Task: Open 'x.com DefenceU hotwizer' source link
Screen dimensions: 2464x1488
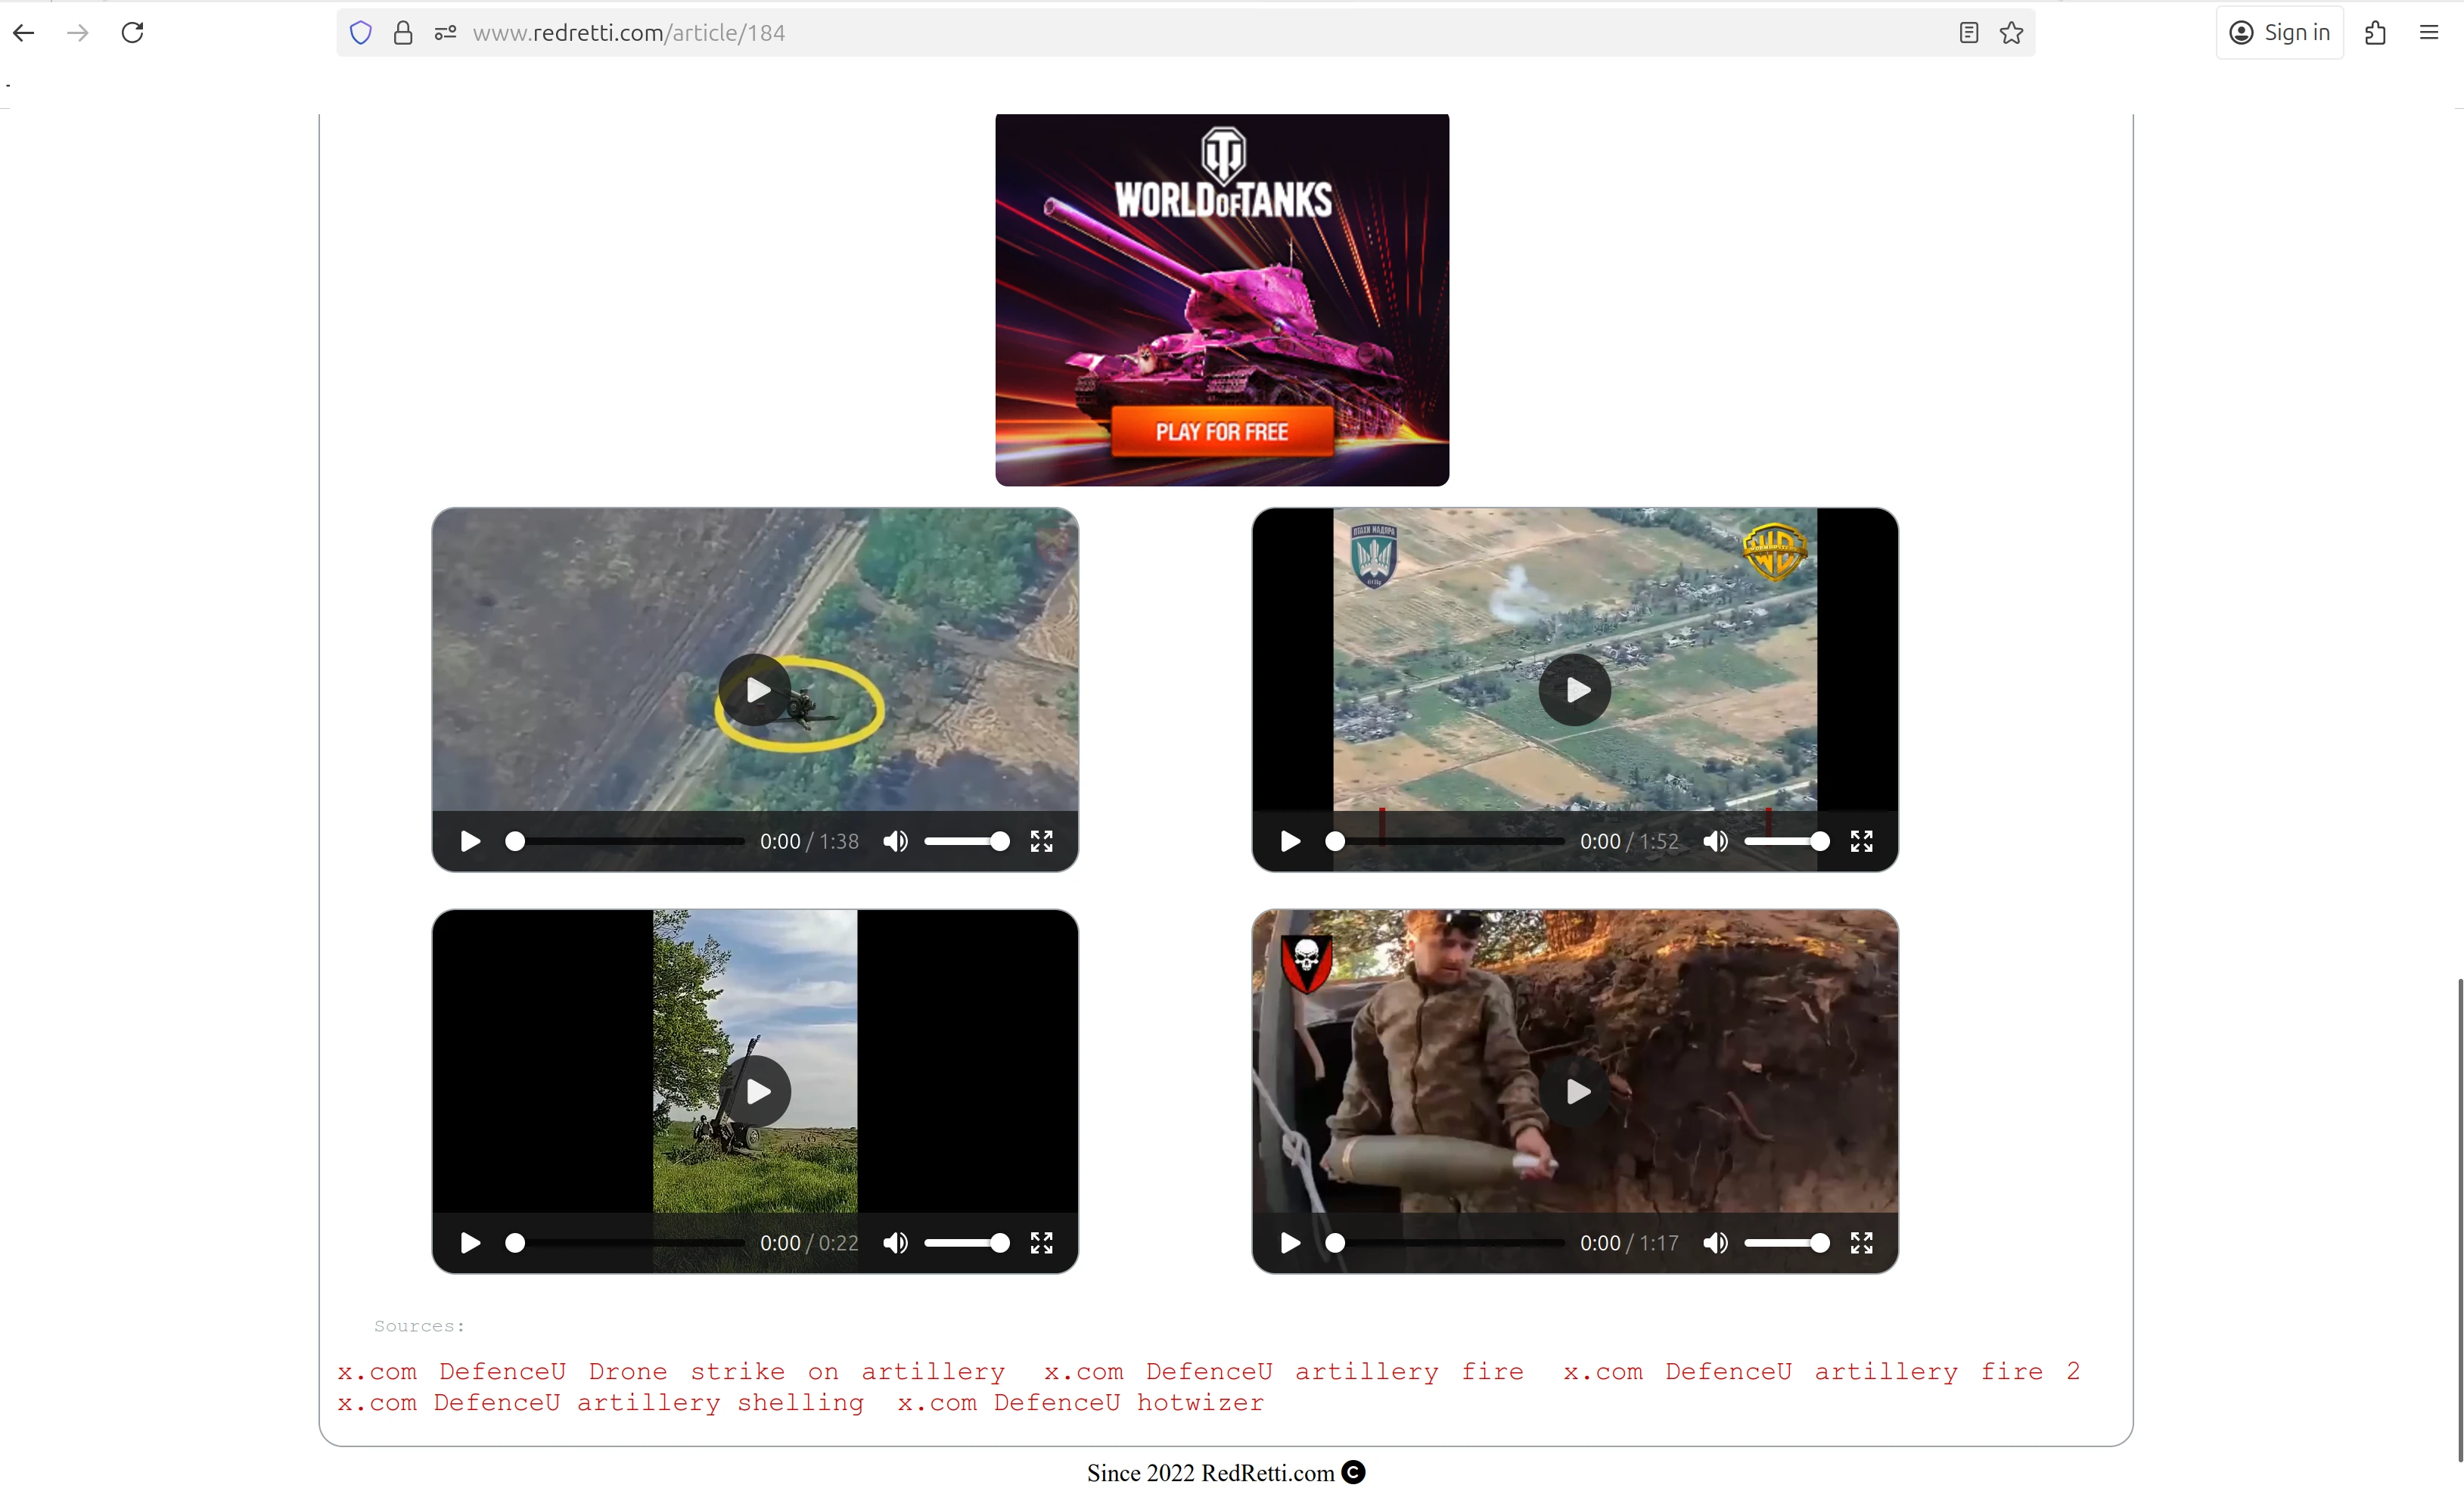Action: click(1080, 1403)
